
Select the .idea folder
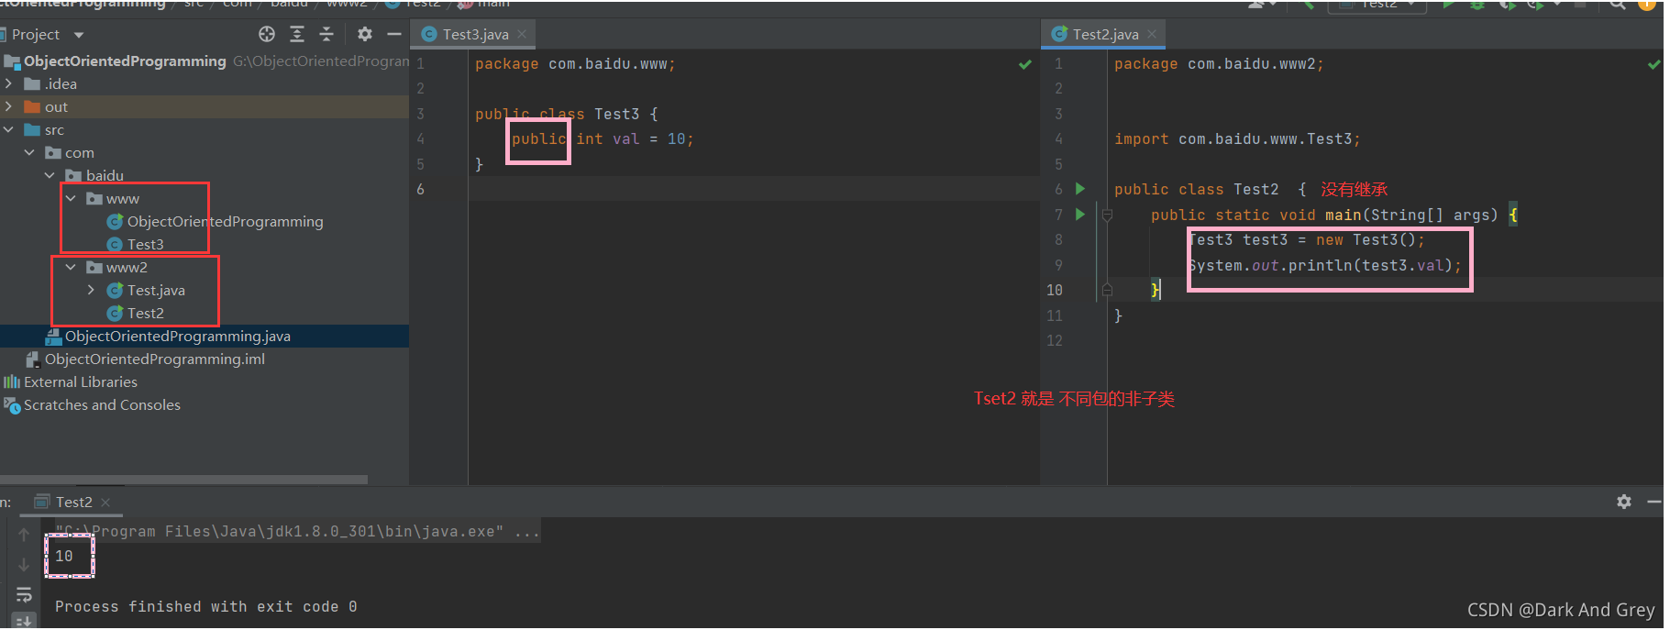click(x=61, y=83)
